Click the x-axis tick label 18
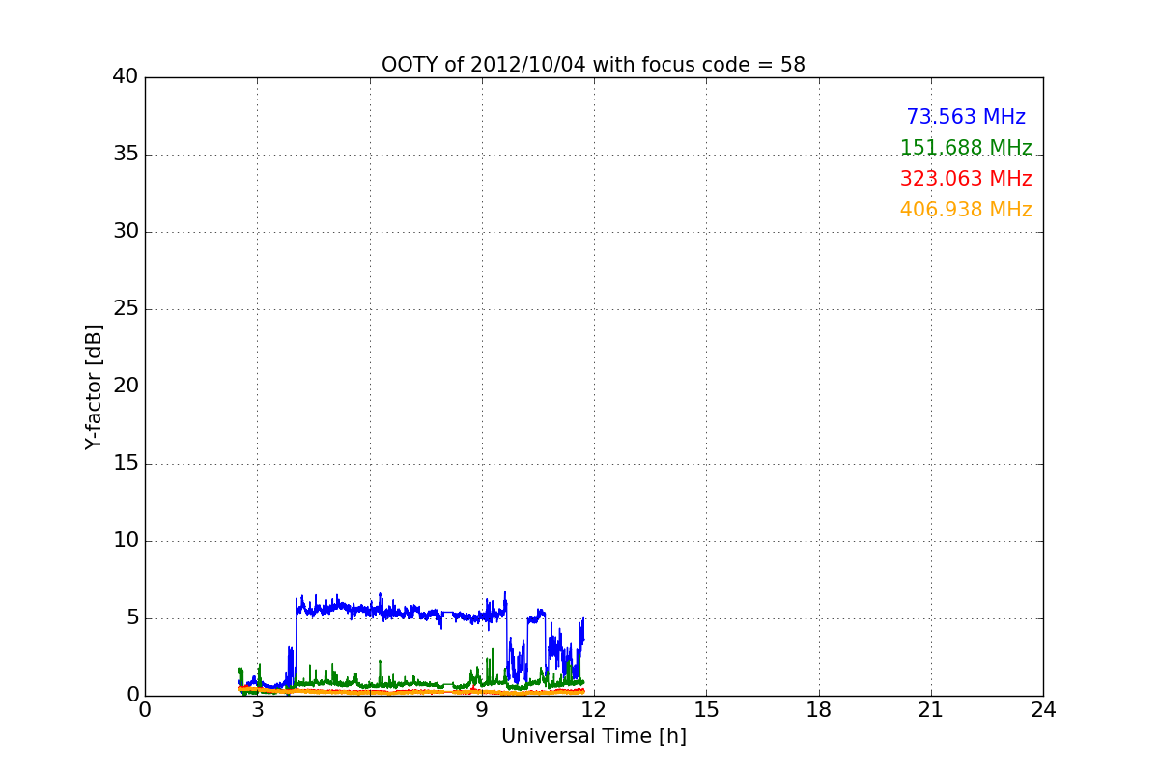This screenshot has width=1159, height=773. [x=819, y=710]
